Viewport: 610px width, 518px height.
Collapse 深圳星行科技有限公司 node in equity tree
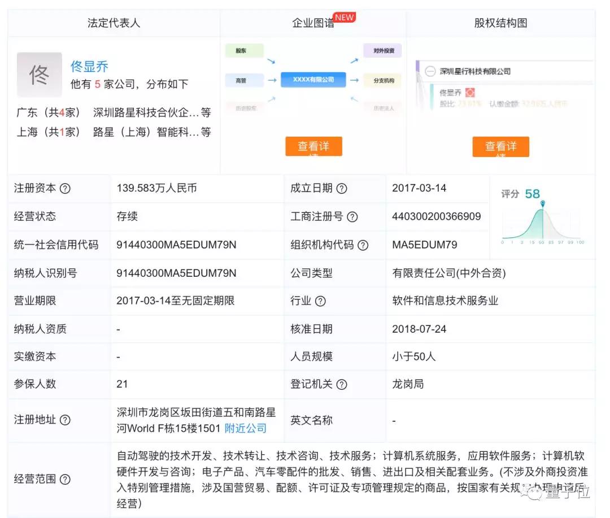pos(430,72)
